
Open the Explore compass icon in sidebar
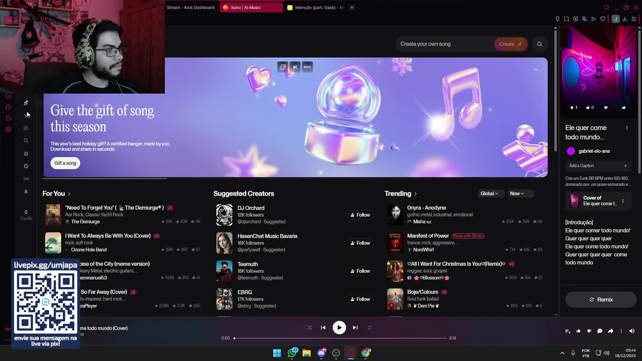click(26, 166)
